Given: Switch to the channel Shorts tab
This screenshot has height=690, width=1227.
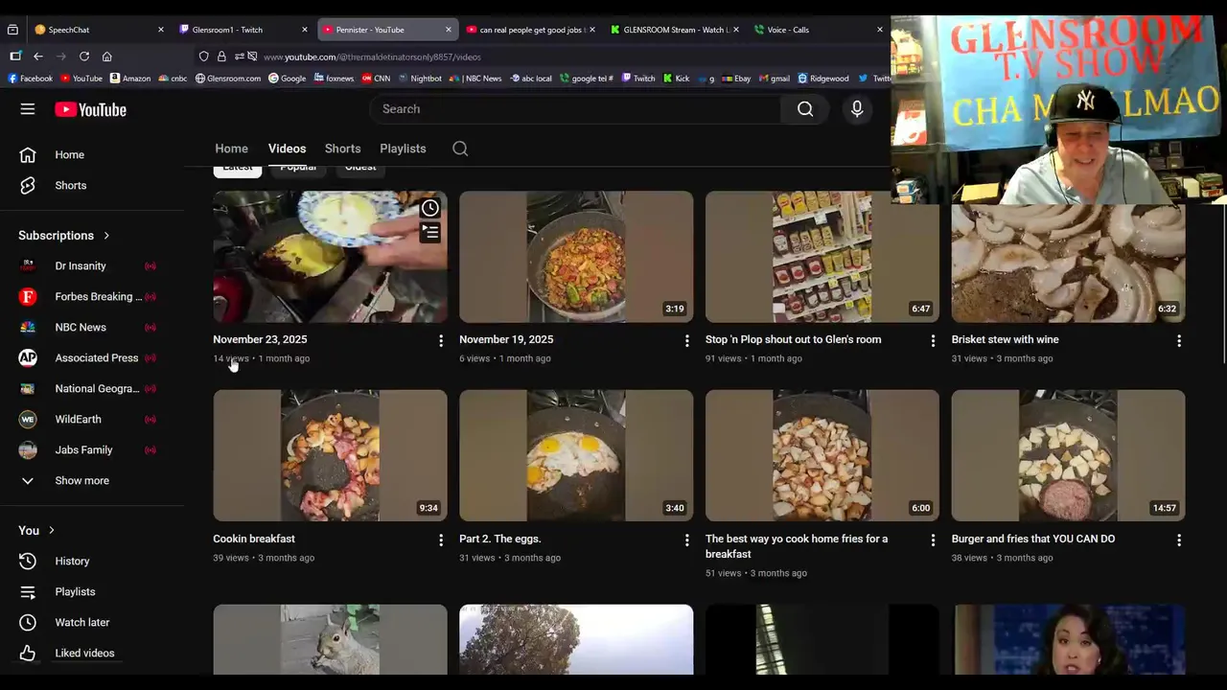Looking at the screenshot, I should (342, 149).
